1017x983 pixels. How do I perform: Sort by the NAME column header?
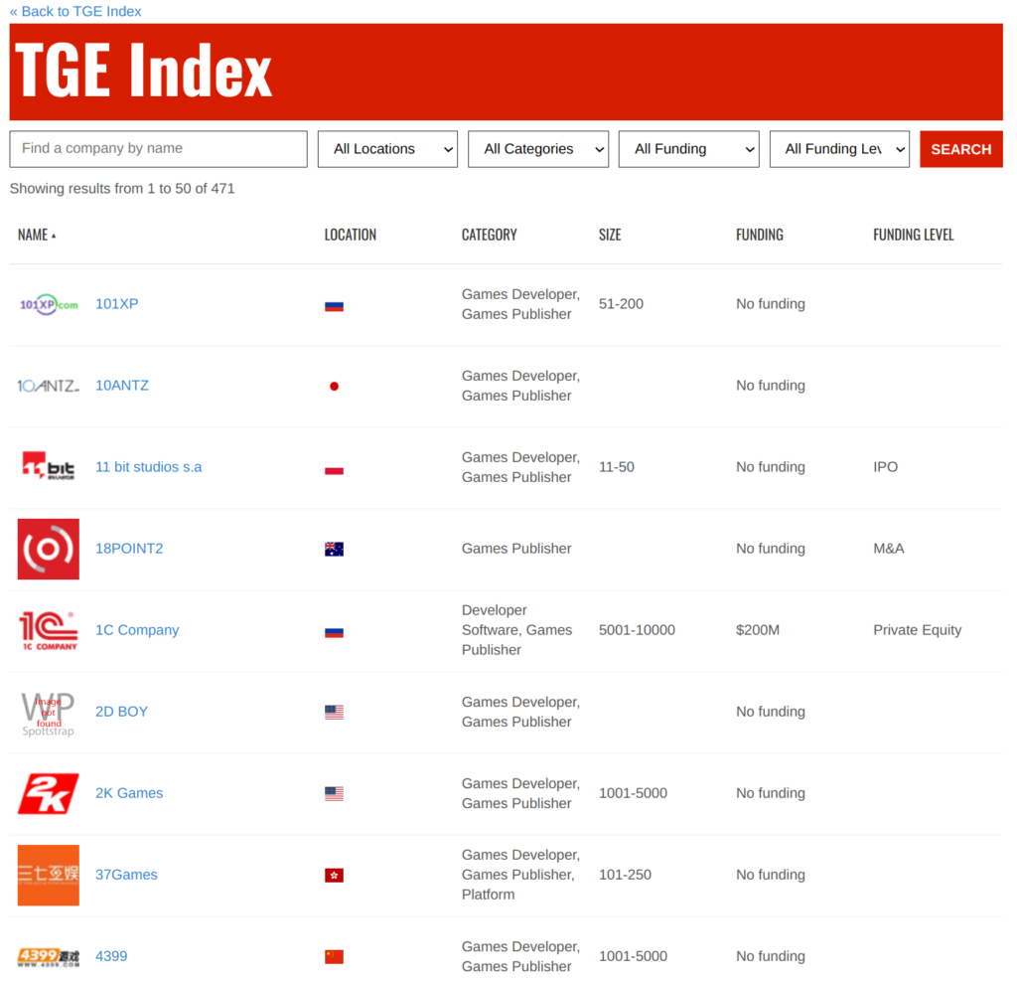[37, 235]
